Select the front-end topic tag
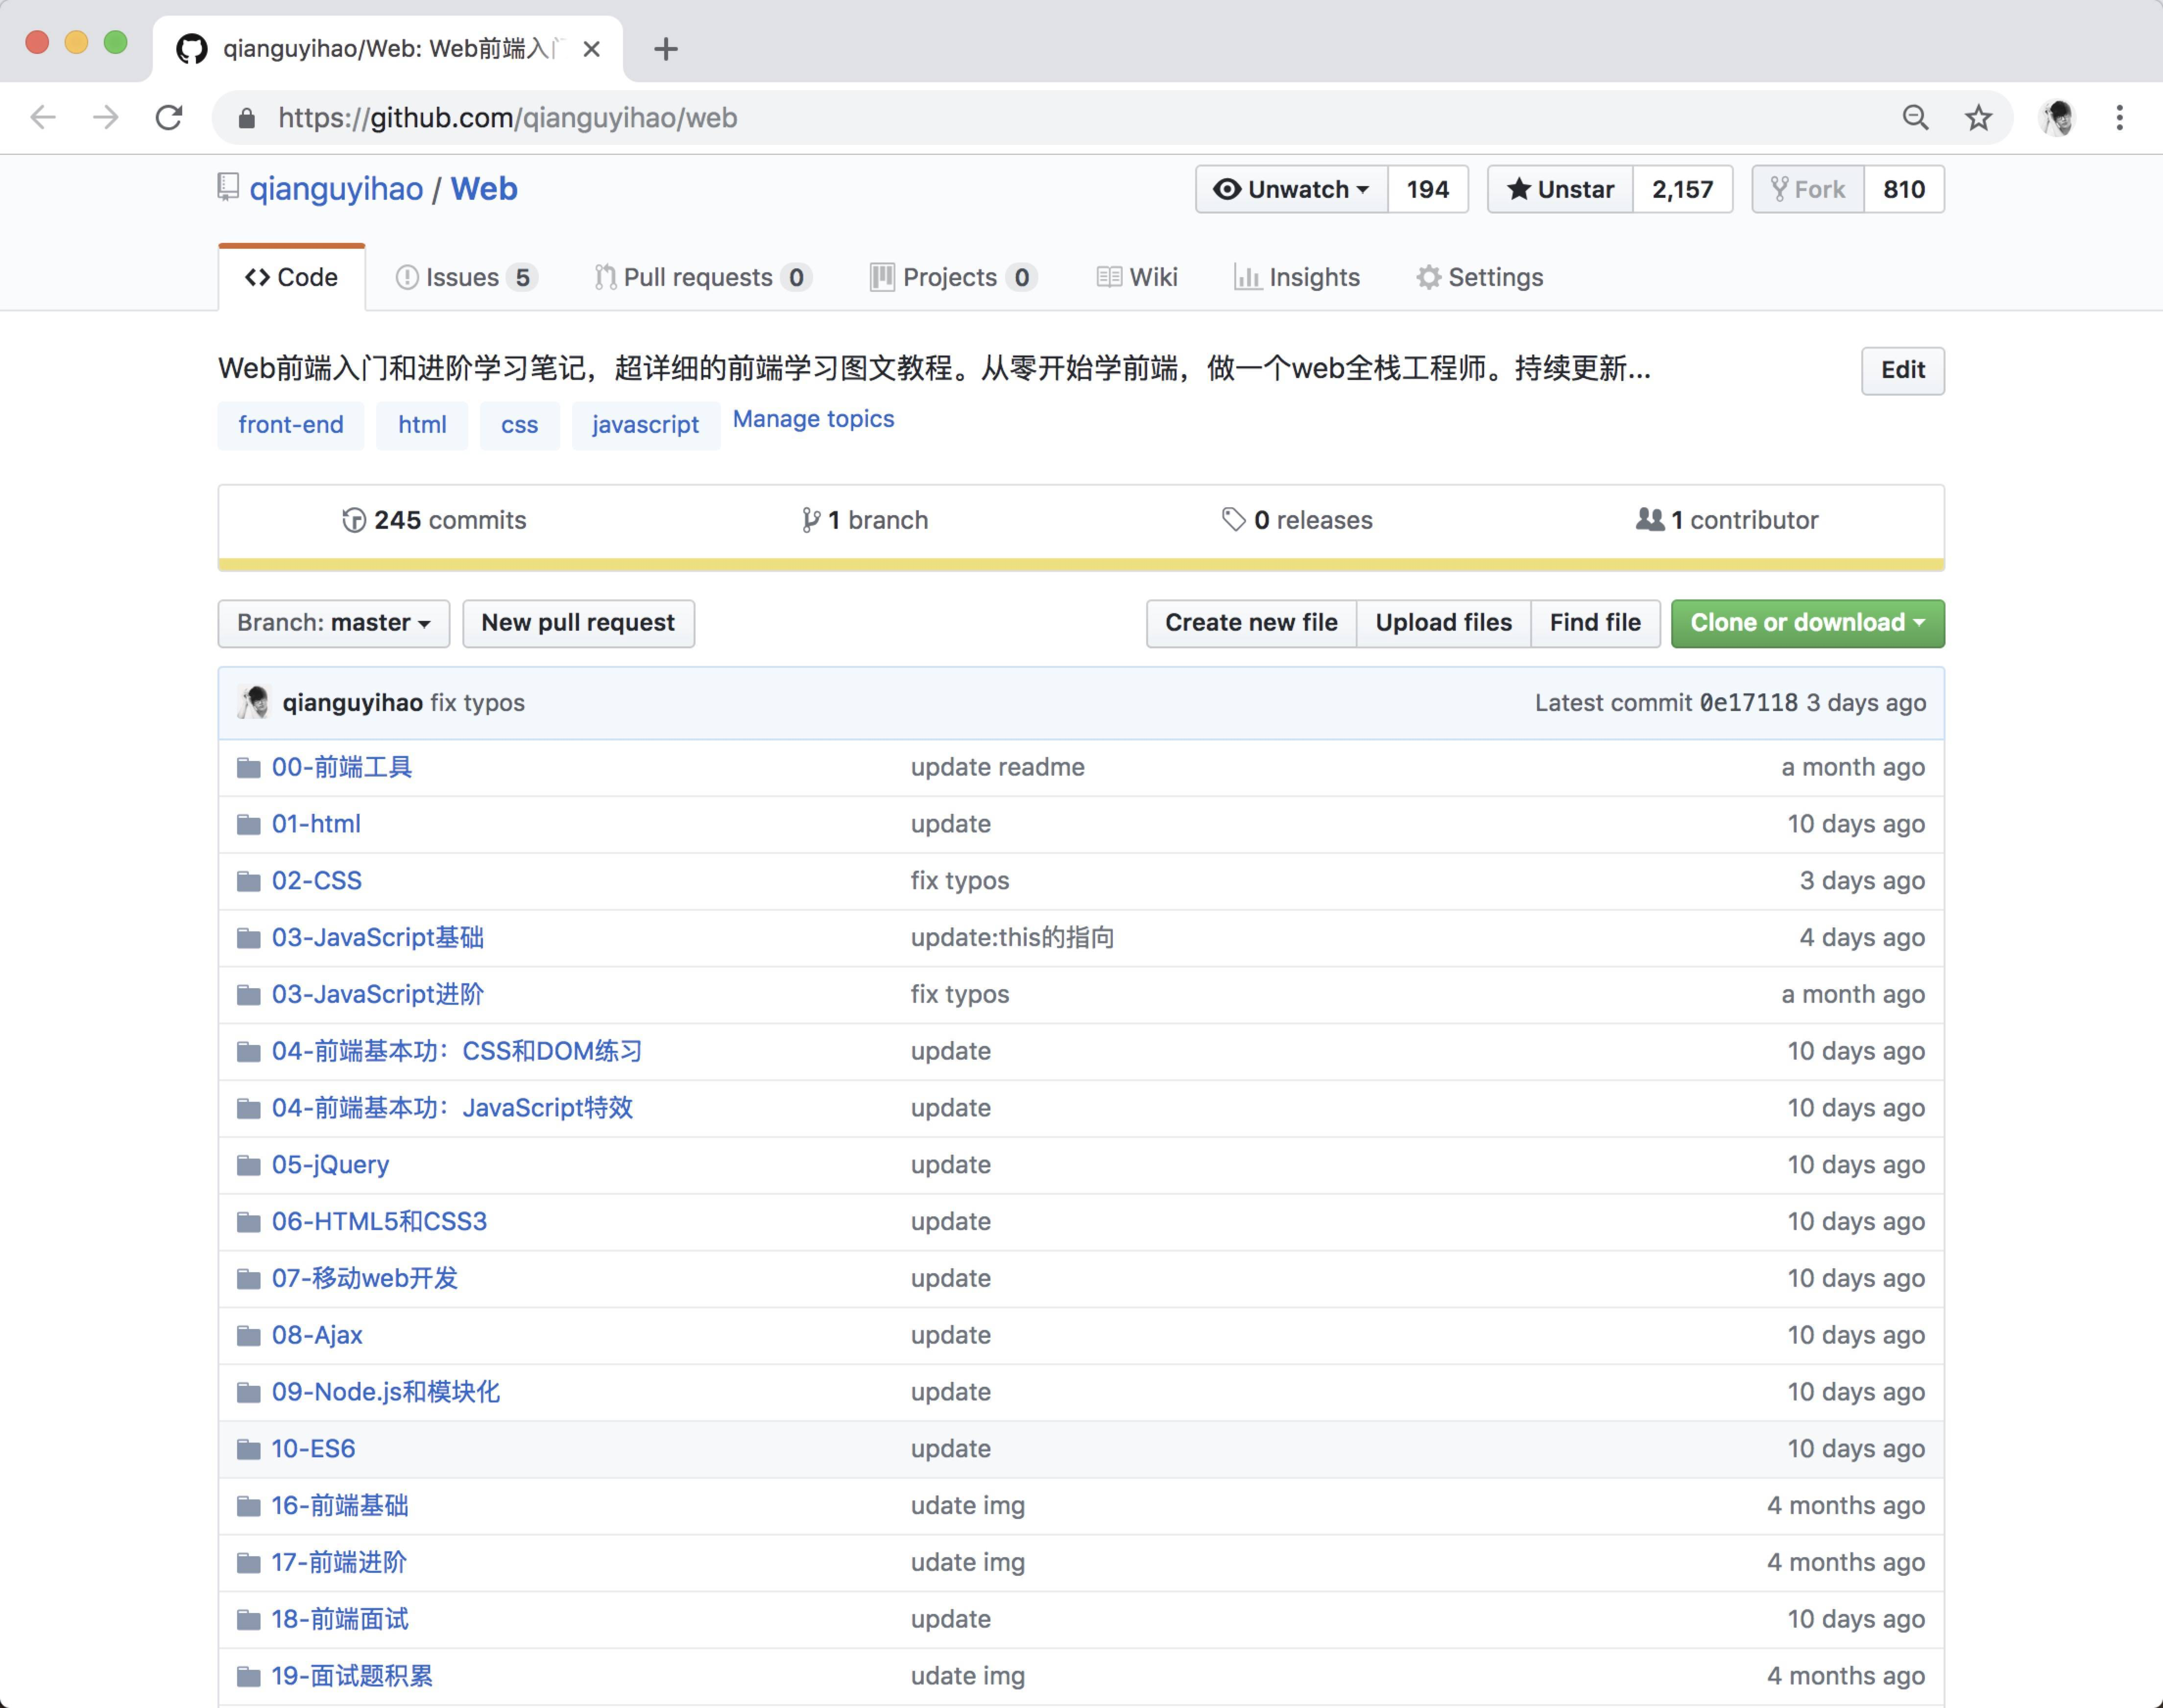2163x1708 pixels. pyautogui.click(x=291, y=425)
